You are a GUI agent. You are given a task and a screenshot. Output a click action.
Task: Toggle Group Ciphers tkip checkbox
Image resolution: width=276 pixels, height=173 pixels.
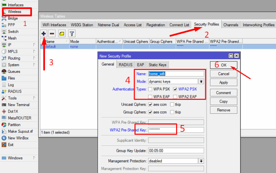point(172,112)
